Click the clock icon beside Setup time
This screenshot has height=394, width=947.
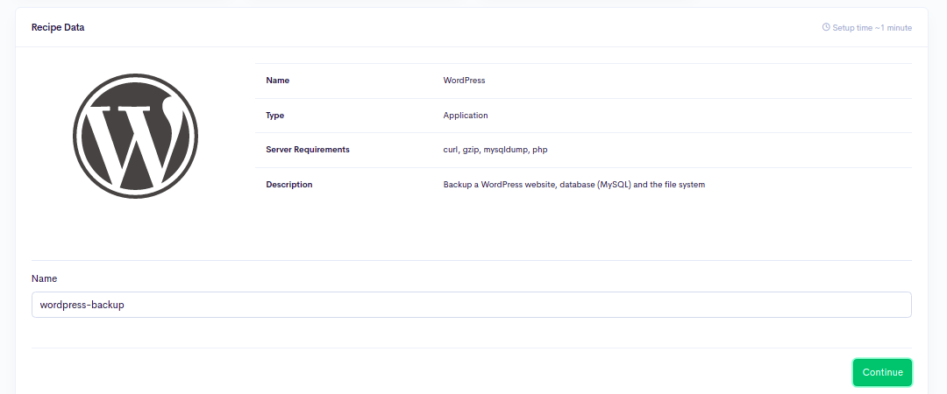826,27
